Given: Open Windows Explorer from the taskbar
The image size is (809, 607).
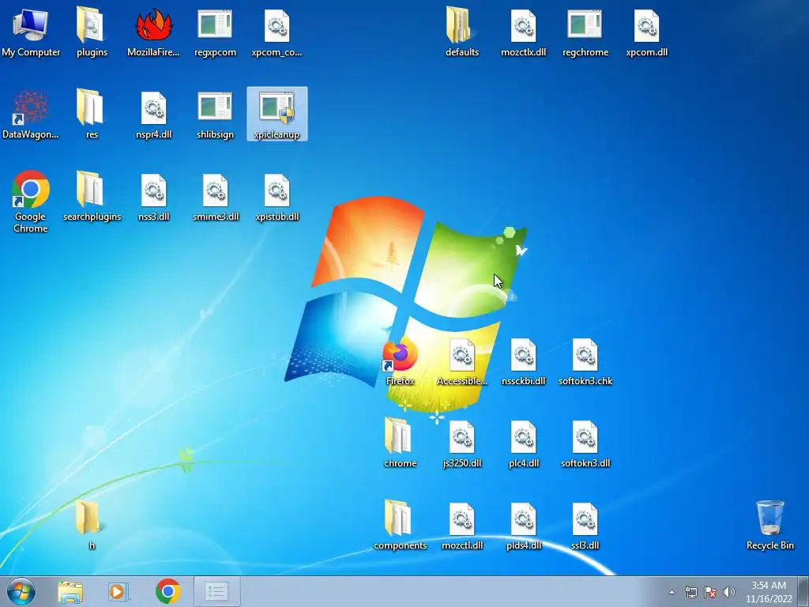Looking at the screenshot, I should tap(70, 591).
